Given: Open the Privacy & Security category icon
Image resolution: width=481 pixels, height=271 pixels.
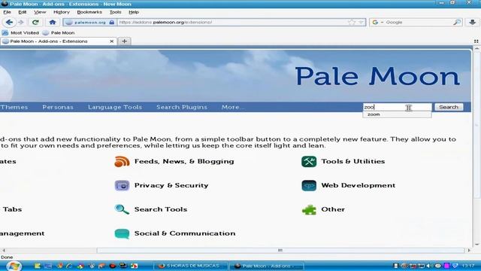Looking at the screenshot, I should (122, 185).
